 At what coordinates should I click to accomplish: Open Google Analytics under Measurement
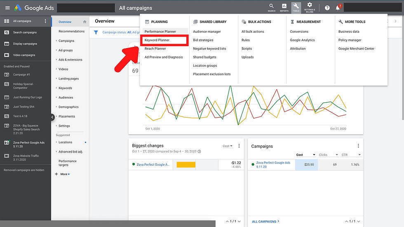tap(302, 40)
